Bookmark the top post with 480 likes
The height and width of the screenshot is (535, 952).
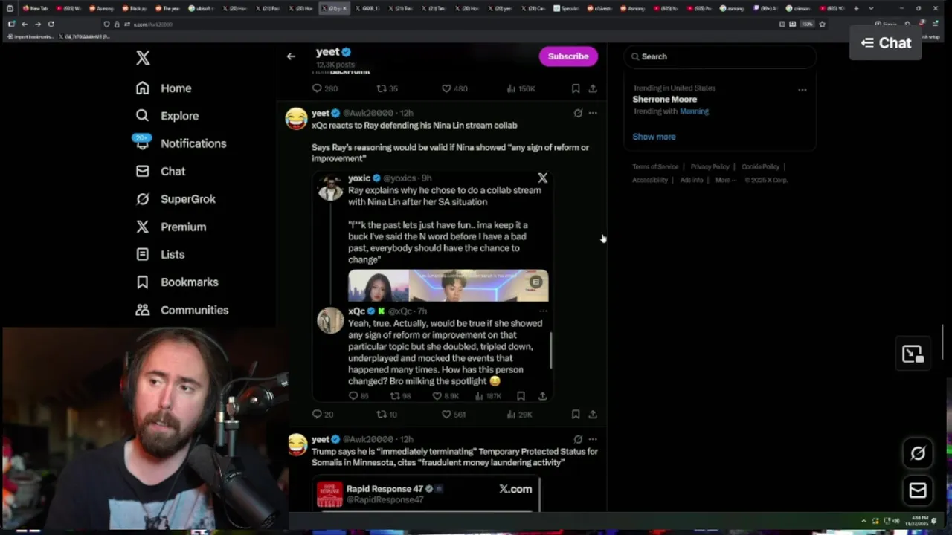pos(576,88)
